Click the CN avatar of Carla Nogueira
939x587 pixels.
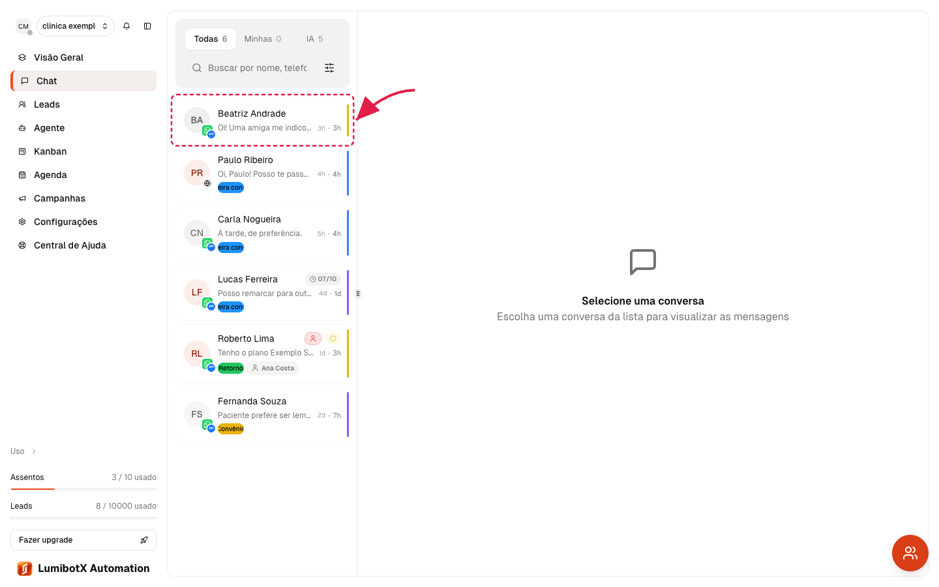click(197, 233)
